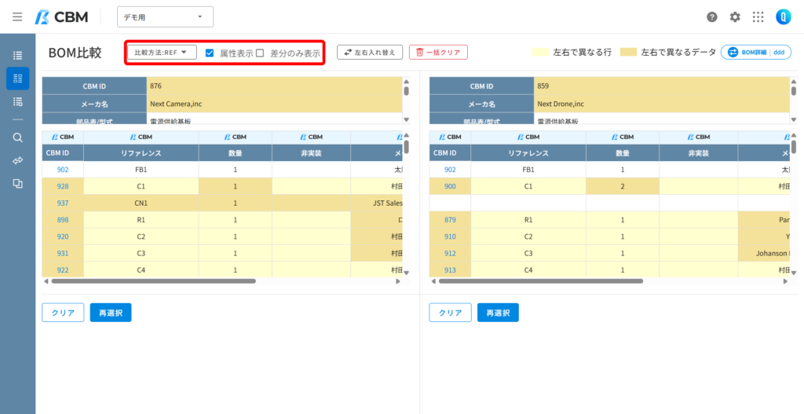Open the help question mark icon
804x414 pixels.
pos(711,17)
